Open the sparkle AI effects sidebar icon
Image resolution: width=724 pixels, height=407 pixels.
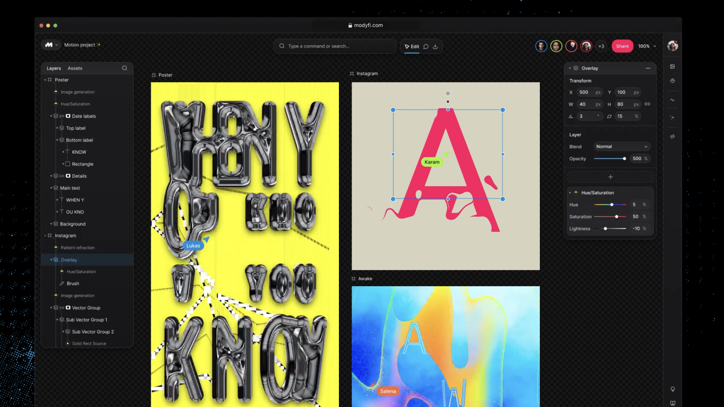click(672, 118)
